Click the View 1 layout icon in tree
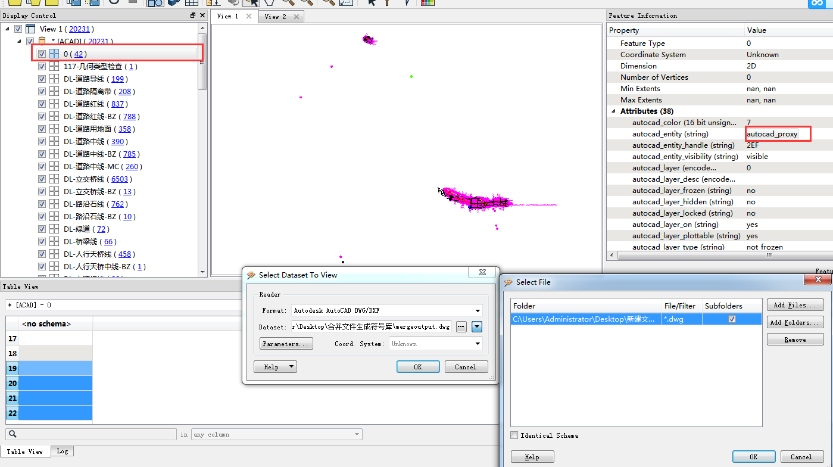Image resolution: width=833 pixels, height=467 pixels. (30, 29)
